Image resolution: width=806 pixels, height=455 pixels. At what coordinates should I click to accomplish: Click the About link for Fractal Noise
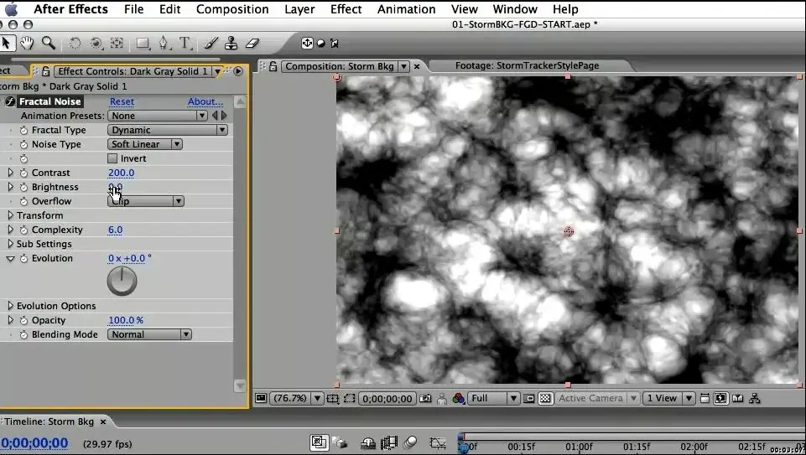pos(205,101)
